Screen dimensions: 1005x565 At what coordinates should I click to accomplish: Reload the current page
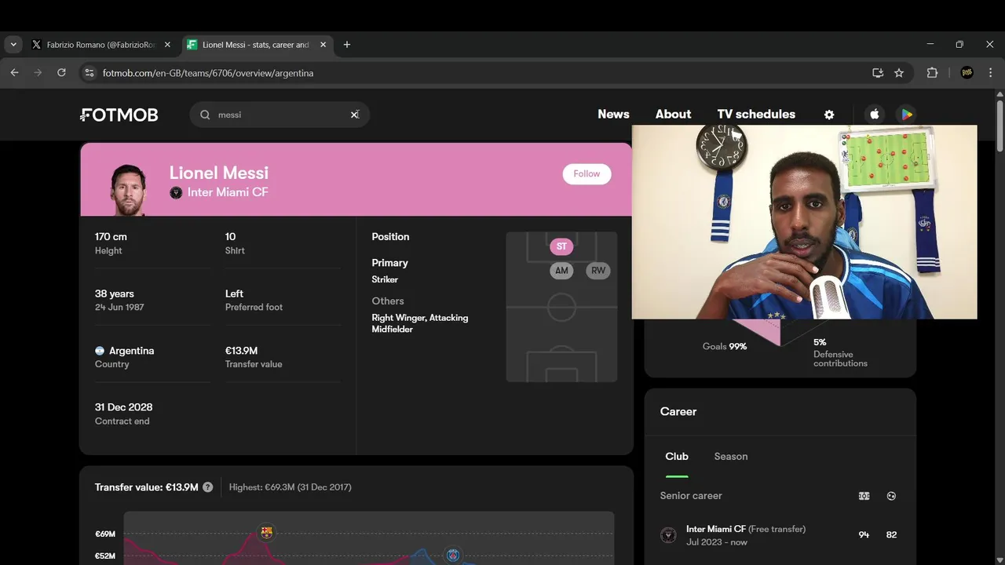point(61,73)
